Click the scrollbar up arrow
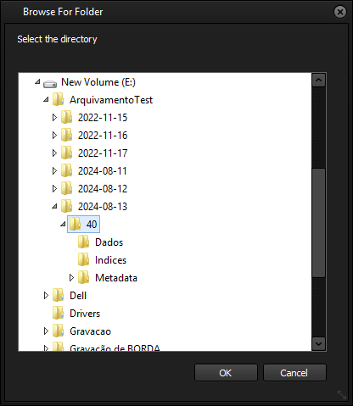 coord(319,80)
